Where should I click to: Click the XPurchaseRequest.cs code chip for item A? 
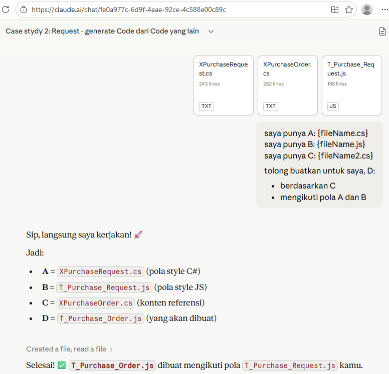(x=100, y=271)
